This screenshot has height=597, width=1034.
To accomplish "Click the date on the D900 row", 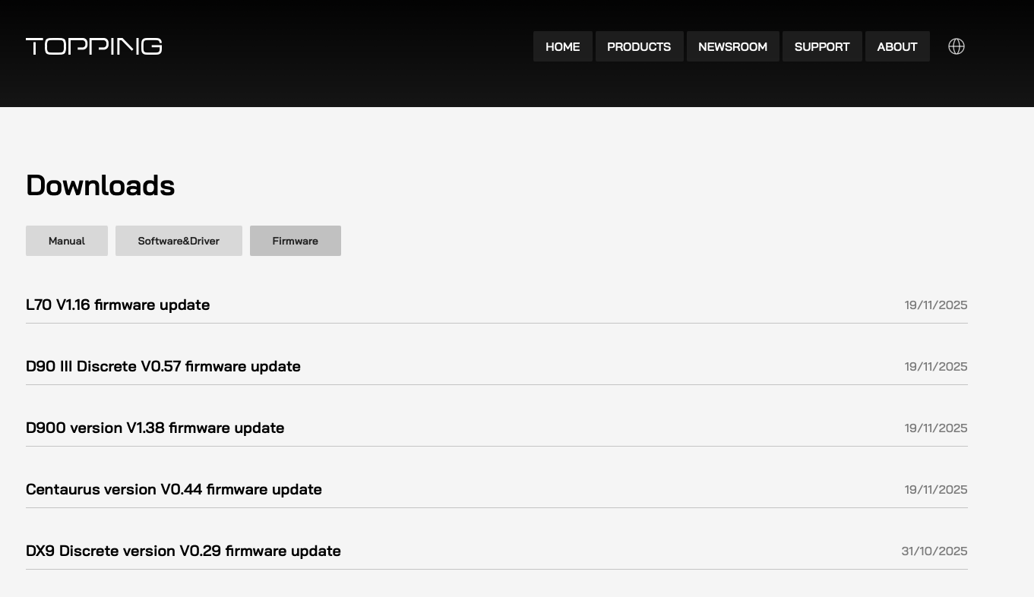I will point(936,428).
